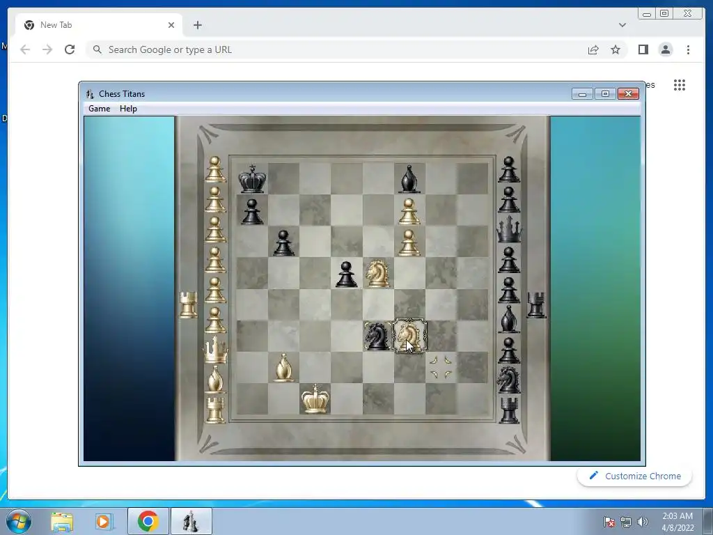713x535 pixels.
Task: Select the white bishop on the board
Action: (x=283, y=367)
